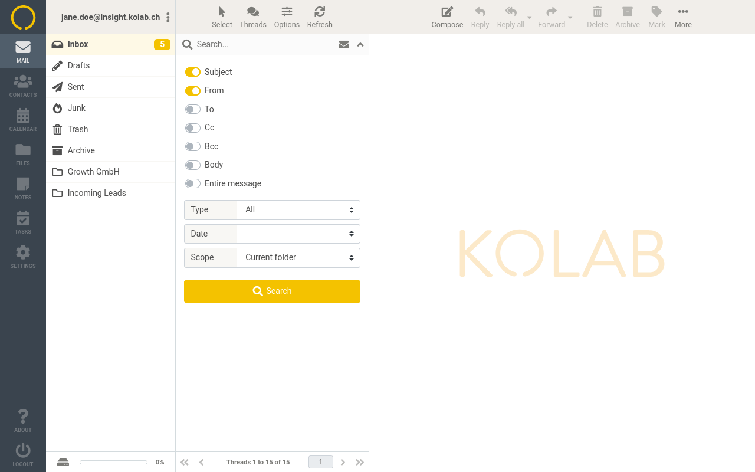
Task: Open the Growth GmbH folder
Action: pos(111,172)
